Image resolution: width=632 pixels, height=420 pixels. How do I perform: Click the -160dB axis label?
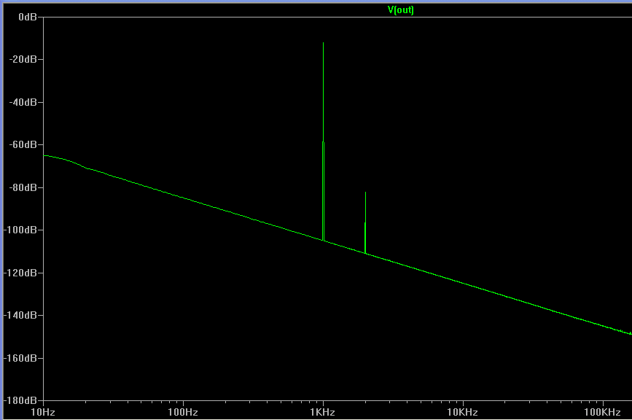(x=20, y=358)
